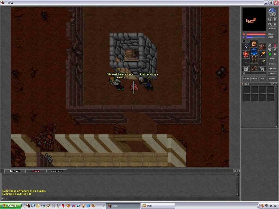Switch to the Trade chat tab

click(36, 171)
